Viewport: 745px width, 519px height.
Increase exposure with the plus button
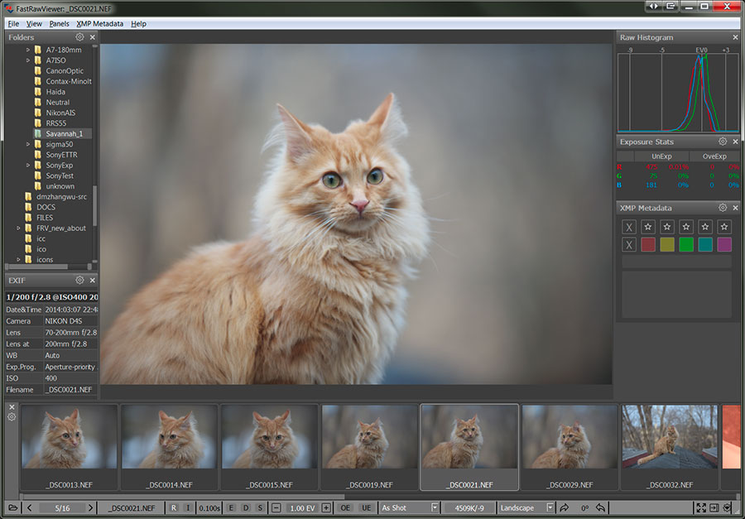326,507
